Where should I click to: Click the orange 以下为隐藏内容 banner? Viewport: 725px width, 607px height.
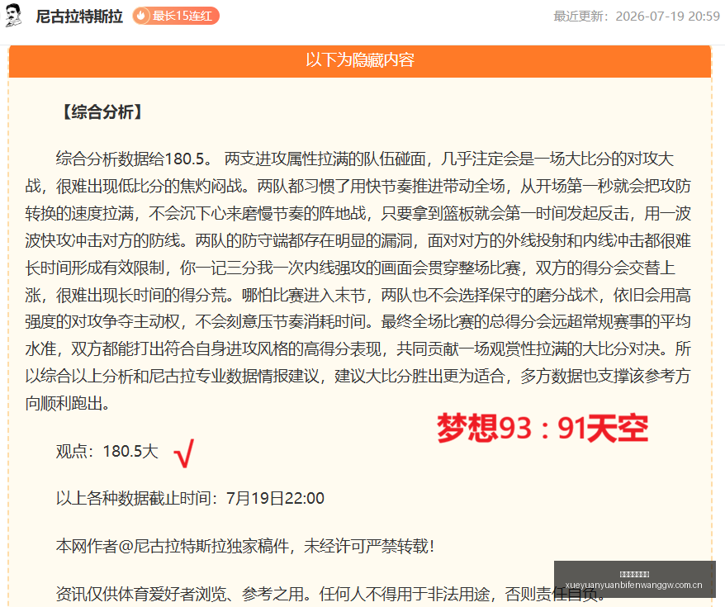click(360, 60)
